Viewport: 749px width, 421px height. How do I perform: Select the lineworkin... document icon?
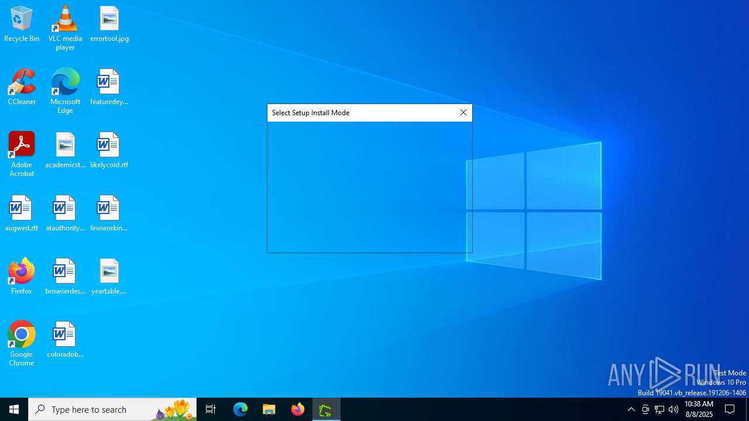click(x=109, y=213)
